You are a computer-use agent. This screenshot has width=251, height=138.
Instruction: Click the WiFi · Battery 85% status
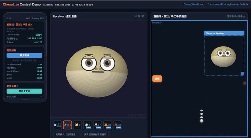point(35,19)
